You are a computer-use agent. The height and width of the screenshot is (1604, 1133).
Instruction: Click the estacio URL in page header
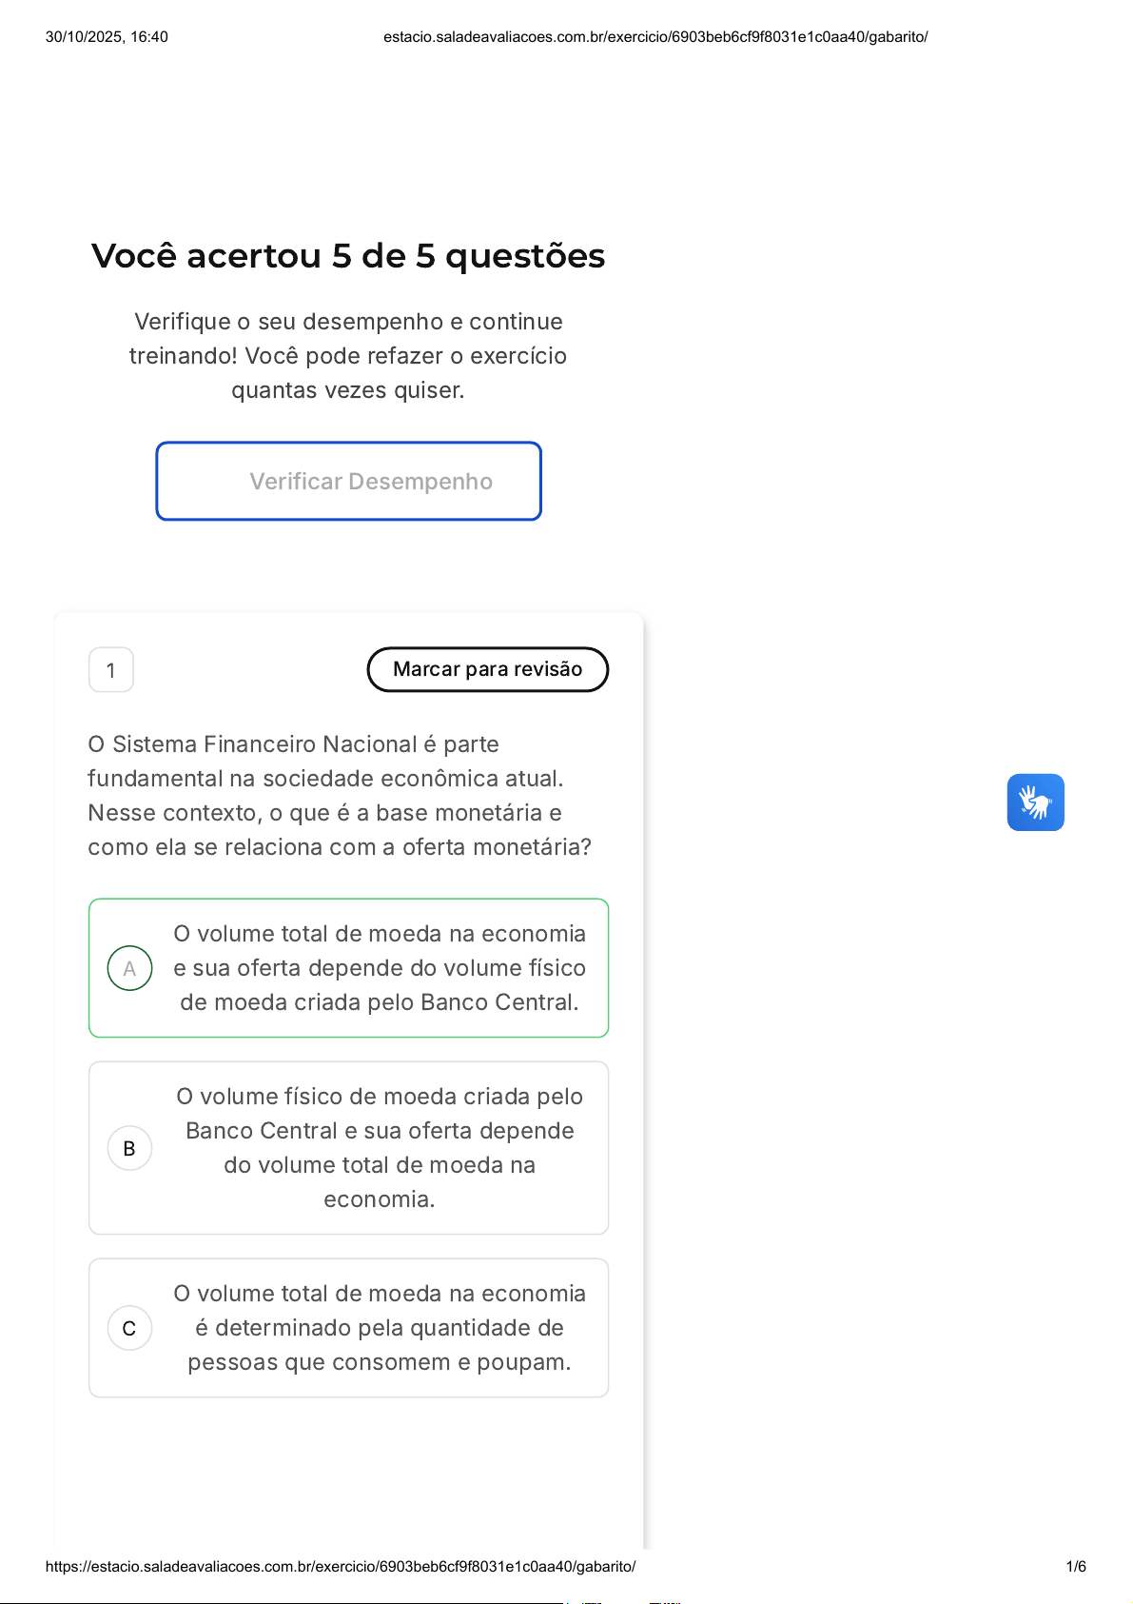click(x=655, y=37)
